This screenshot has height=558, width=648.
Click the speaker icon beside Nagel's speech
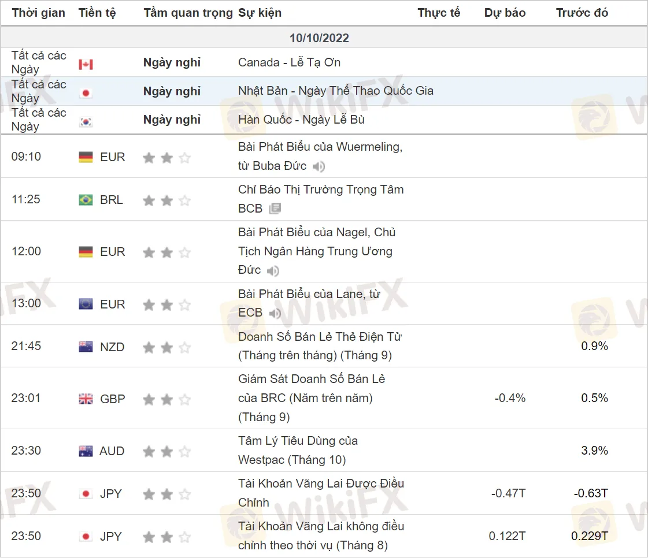(273, 271)
